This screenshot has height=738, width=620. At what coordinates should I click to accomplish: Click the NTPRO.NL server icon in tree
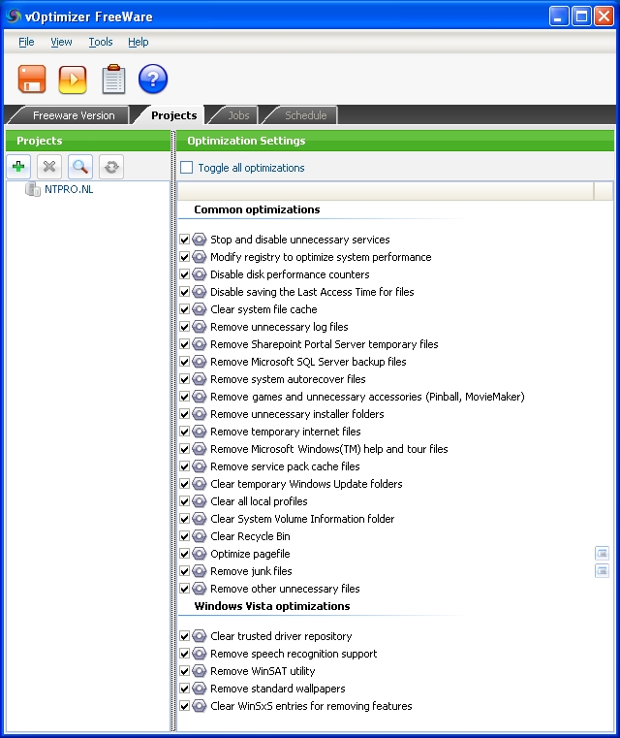point(32,190)
